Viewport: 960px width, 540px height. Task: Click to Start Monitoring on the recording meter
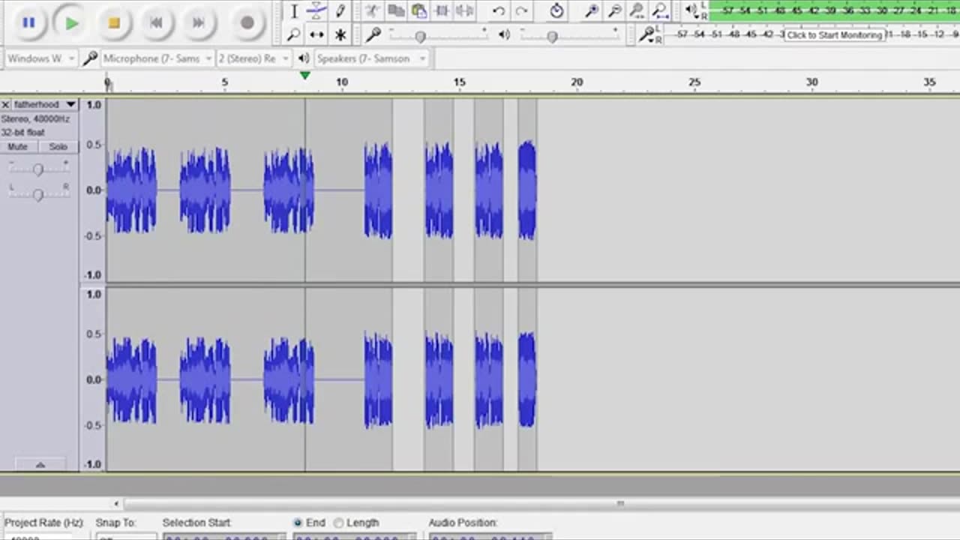pos(834,35)
